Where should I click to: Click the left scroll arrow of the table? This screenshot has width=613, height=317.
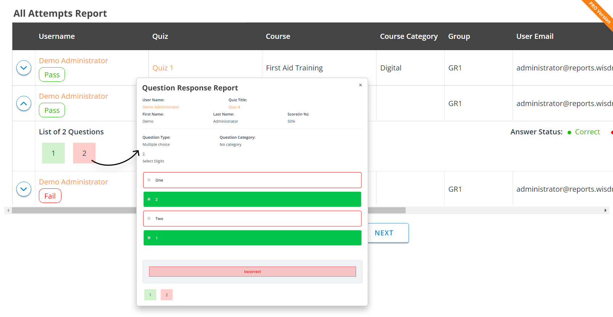coord(8,210)
